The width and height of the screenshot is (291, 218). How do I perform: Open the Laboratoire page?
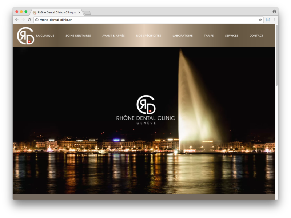[183, 36]
